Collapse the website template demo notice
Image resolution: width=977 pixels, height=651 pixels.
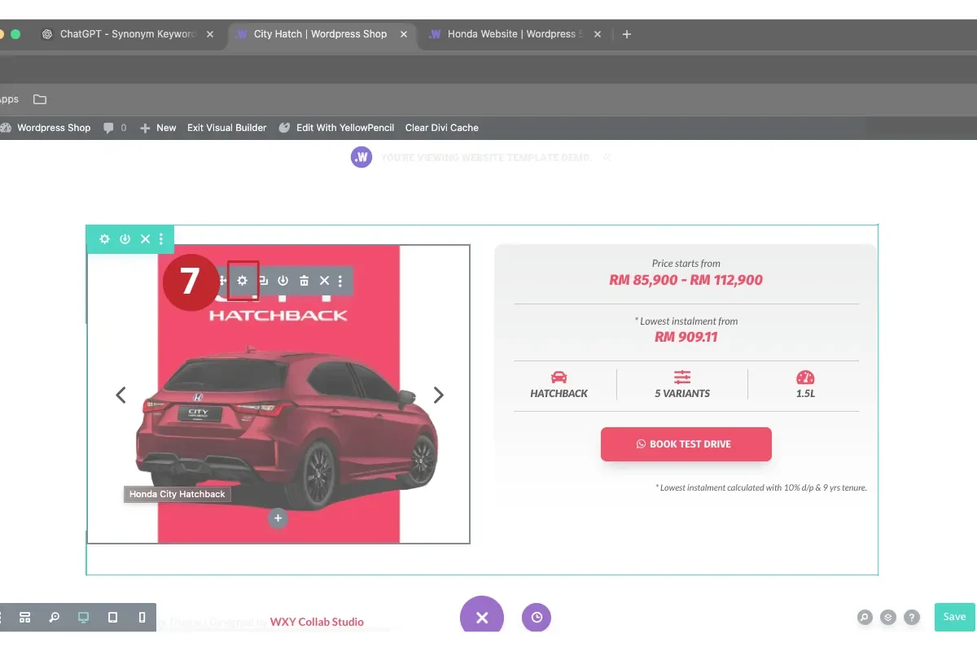[607, 157]
